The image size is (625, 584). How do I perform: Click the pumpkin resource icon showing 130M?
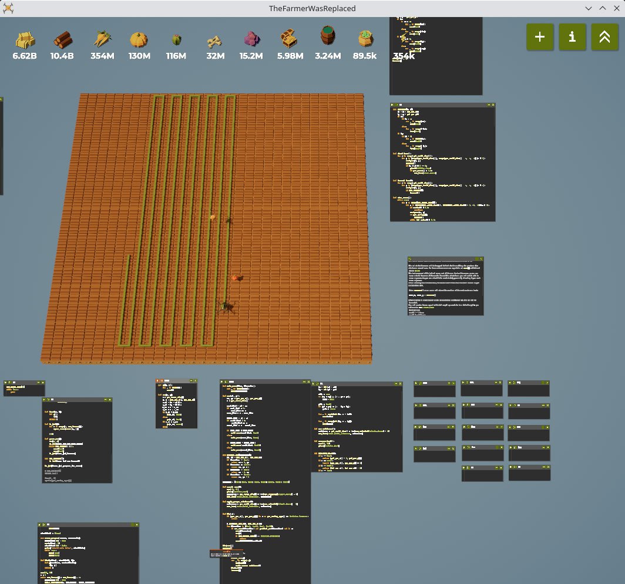(139, 40)
